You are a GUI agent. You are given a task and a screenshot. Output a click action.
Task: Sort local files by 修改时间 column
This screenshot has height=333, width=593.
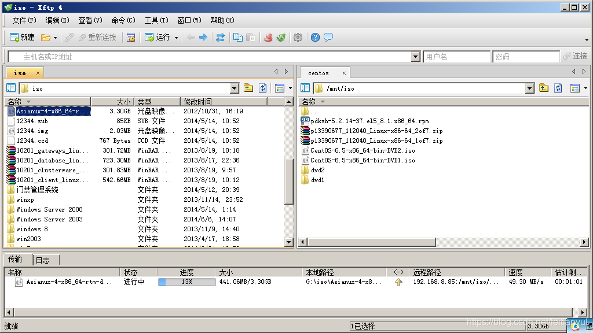click(224, 102)
